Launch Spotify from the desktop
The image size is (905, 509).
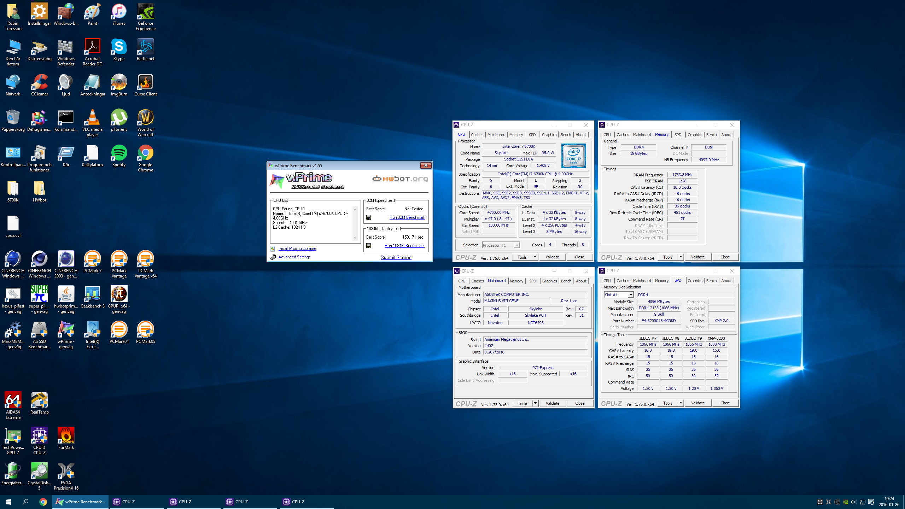coord(119,156)
